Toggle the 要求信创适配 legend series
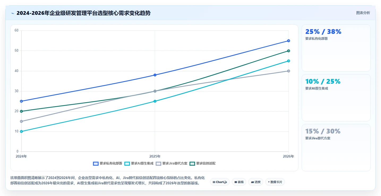This screenshot has height=196, width=381. pyautogui.click(x=203, y=163)
